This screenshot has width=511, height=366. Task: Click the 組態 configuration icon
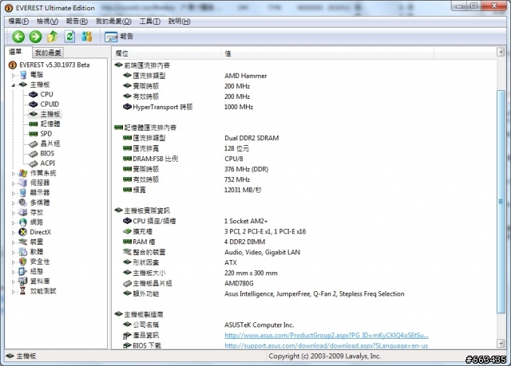coord(23,271)
